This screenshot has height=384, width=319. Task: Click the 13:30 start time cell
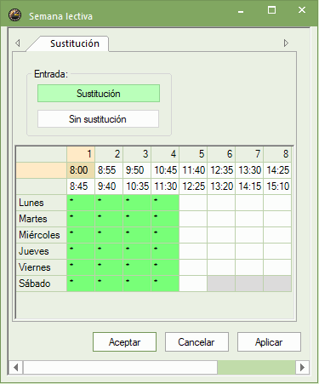[x=249, y=170]
